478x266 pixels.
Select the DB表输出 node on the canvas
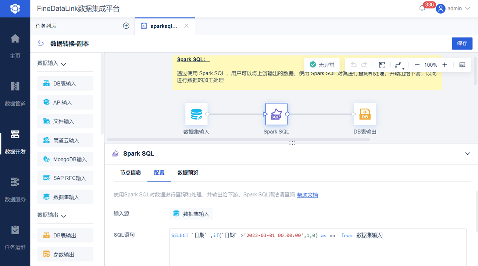point(365,114)
